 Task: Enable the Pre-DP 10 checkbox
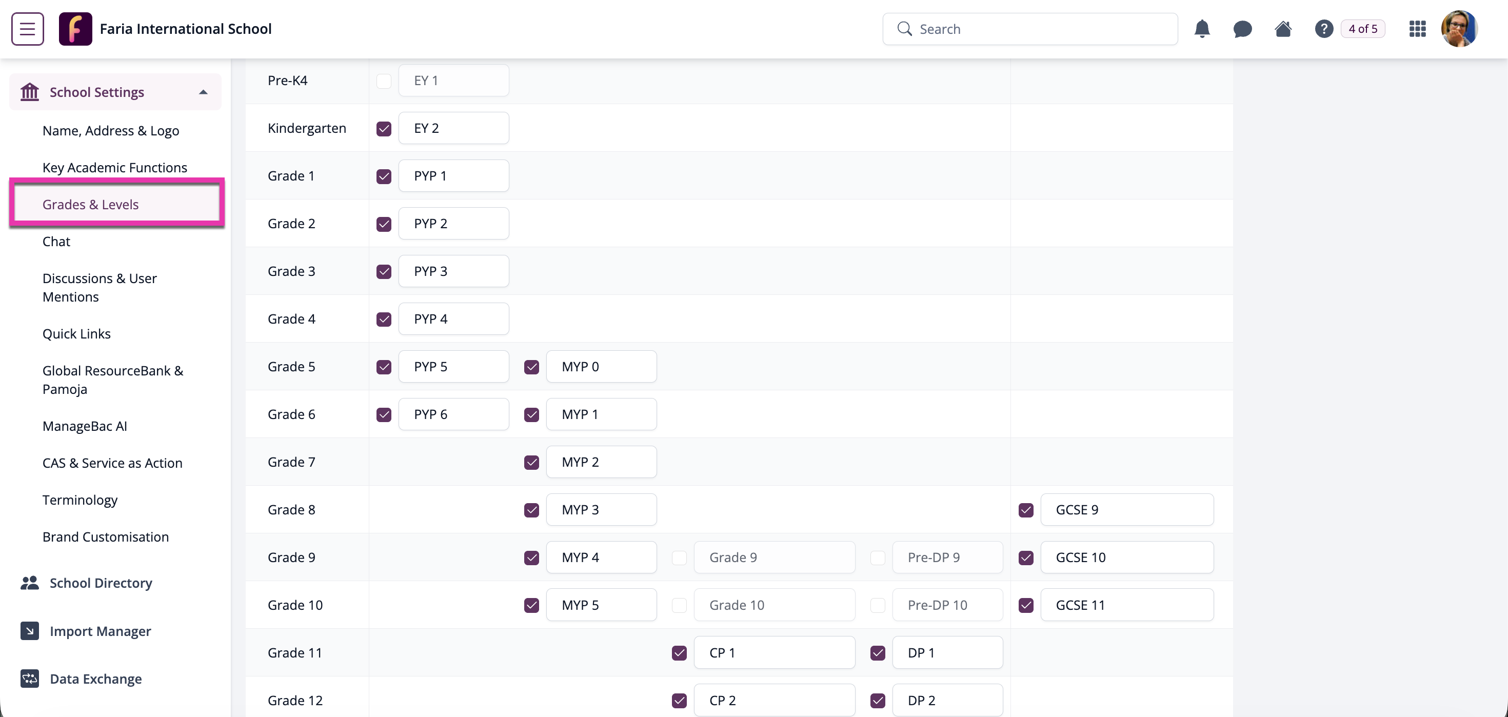(878, 606)
